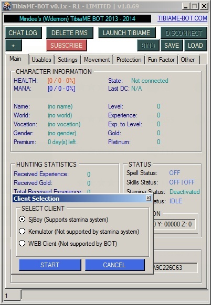Click LAUNCH TIBIAME button
Screen dimensions: 211x305
point(126,32)
